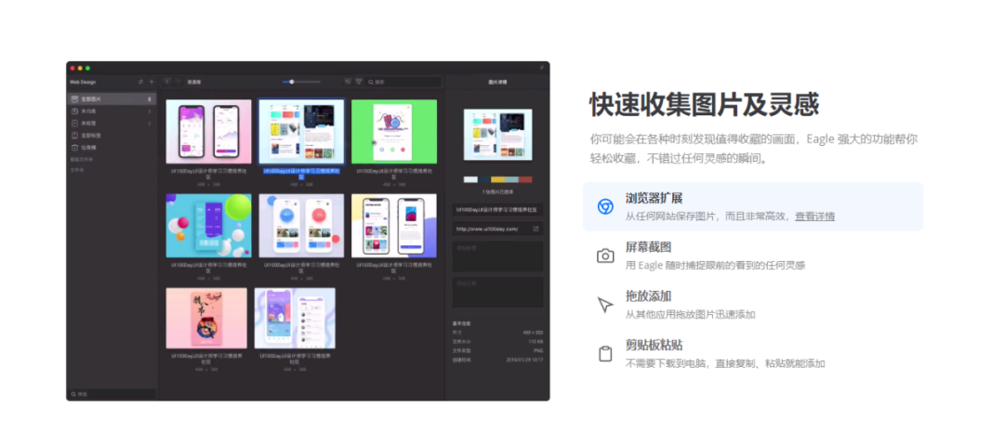The width and height of the screenshot is (1004, 446).
Task: Click the back navigation arrow in toolbar
Action: pos(167,81)
